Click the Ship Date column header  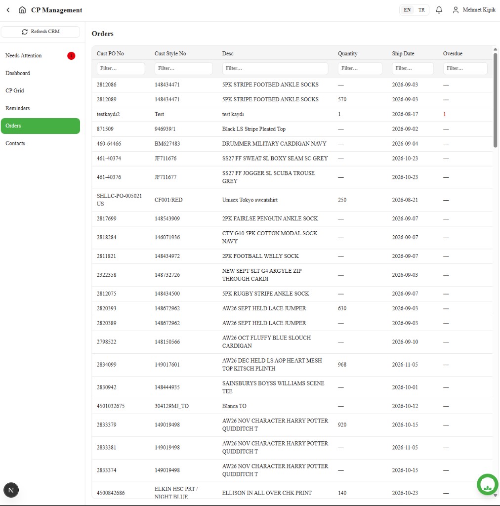click(403, 53)
